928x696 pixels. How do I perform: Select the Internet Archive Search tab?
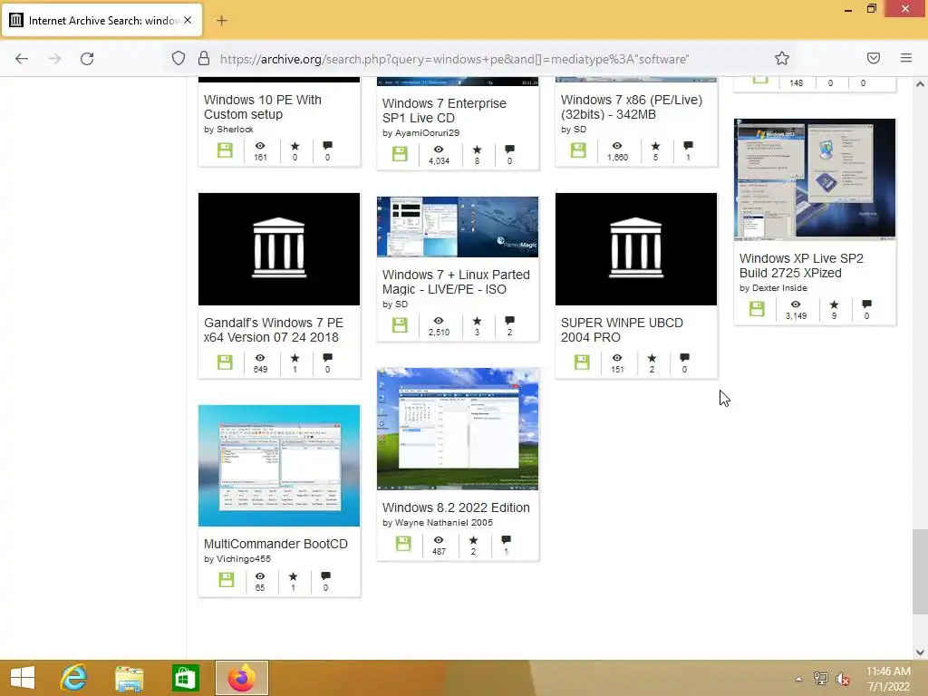(101, 21)
